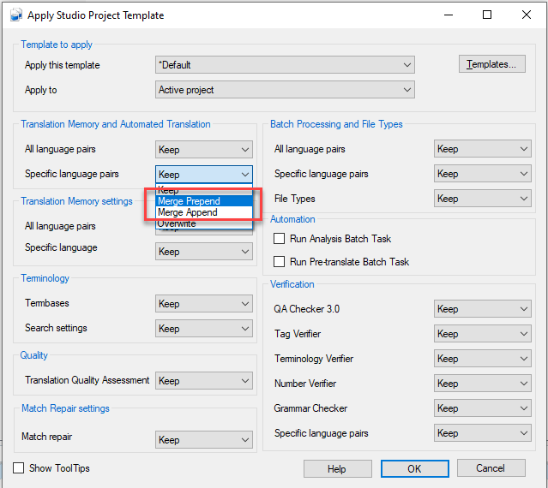Open the Termbases dropdown
This screenshot has width=548, height=488.
coord(204,303)
